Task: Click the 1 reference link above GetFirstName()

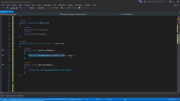Action: pos(27,48)
